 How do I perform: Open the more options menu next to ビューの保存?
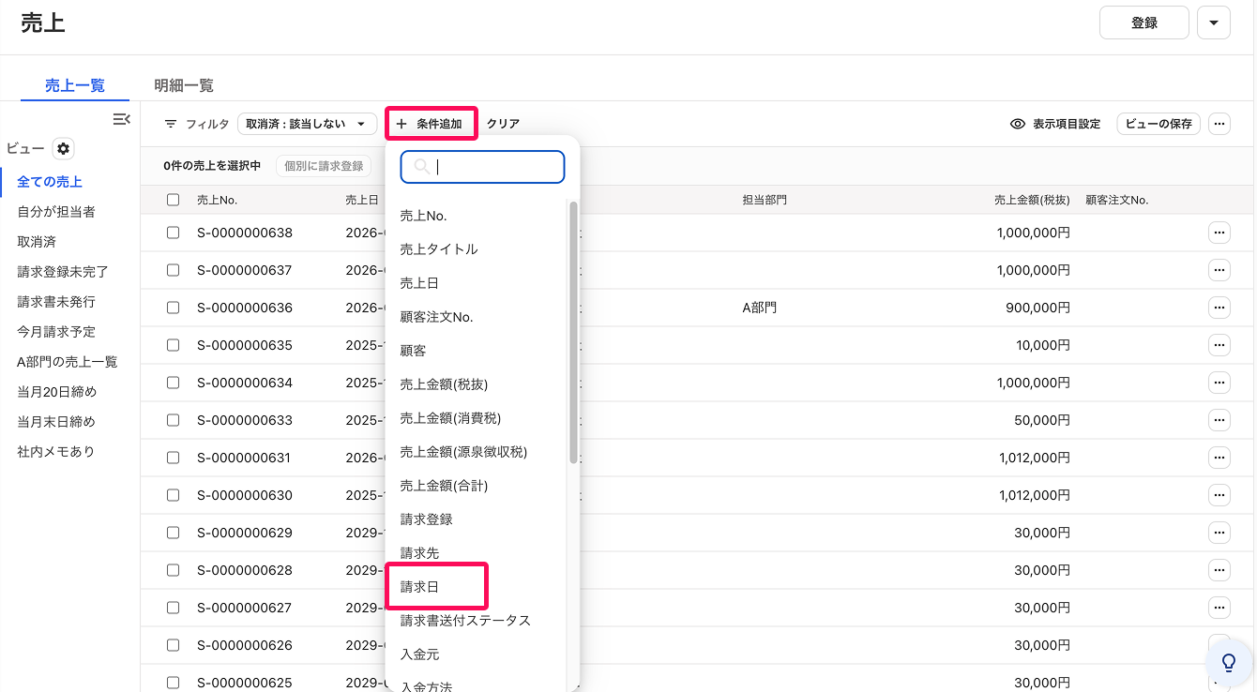tap(1219, 124)
